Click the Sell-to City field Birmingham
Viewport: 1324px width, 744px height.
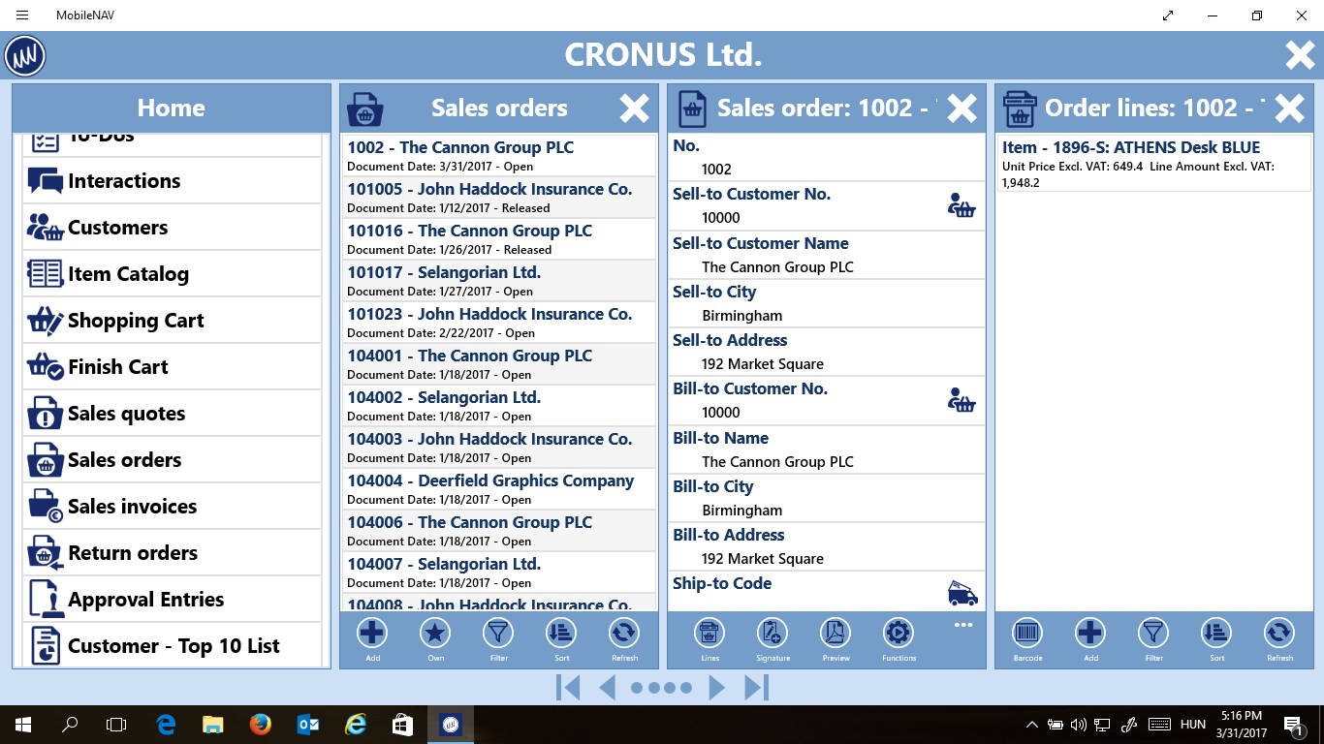827,303
